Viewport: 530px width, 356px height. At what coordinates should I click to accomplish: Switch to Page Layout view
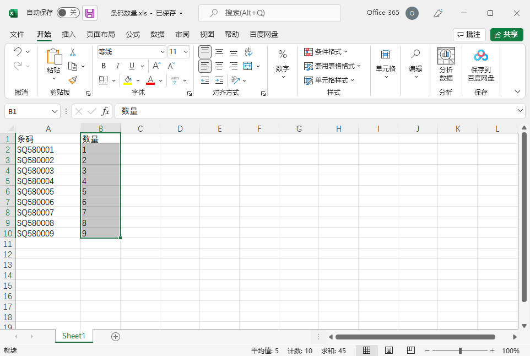[x=389, y=350]
